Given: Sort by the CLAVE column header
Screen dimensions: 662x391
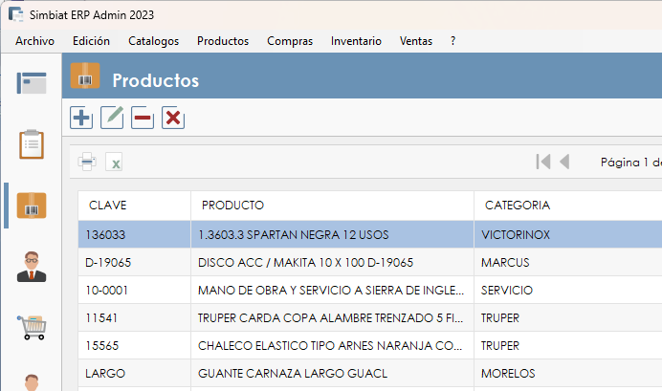Looking at the screenshot, I should click(108, 206).
